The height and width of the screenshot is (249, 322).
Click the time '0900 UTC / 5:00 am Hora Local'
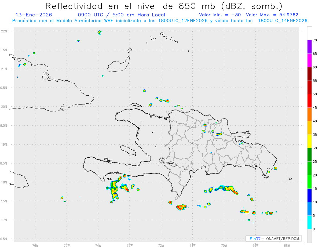tap(122, 15)
